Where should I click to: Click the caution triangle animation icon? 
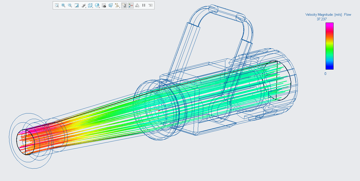137,5
